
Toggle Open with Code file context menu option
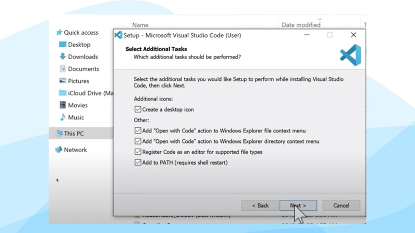click(x=137, y=131)
